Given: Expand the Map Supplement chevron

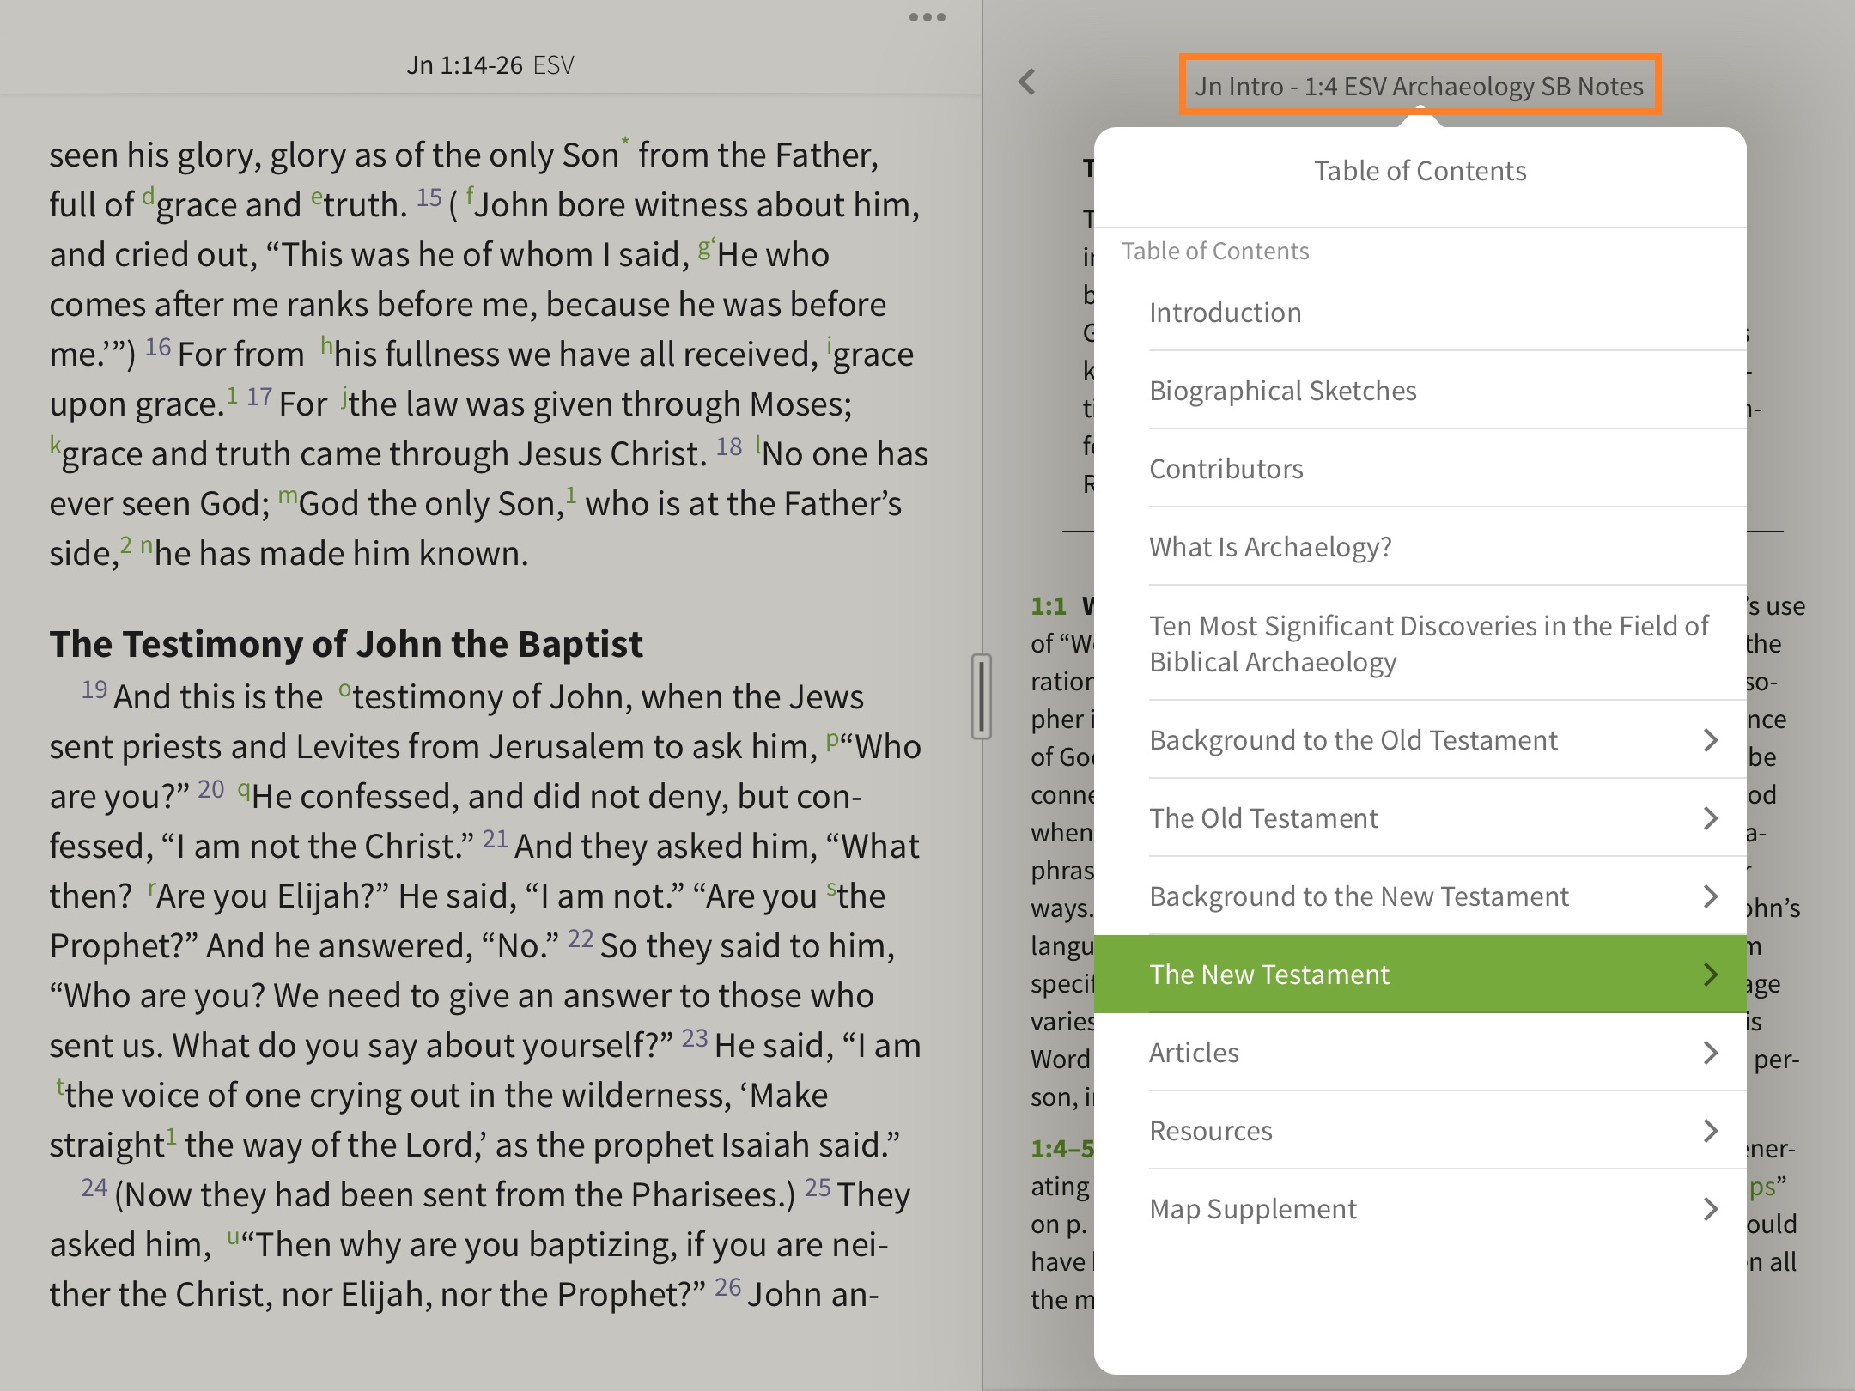Looking at the screenshot, I should (x=1711, y=1209).
